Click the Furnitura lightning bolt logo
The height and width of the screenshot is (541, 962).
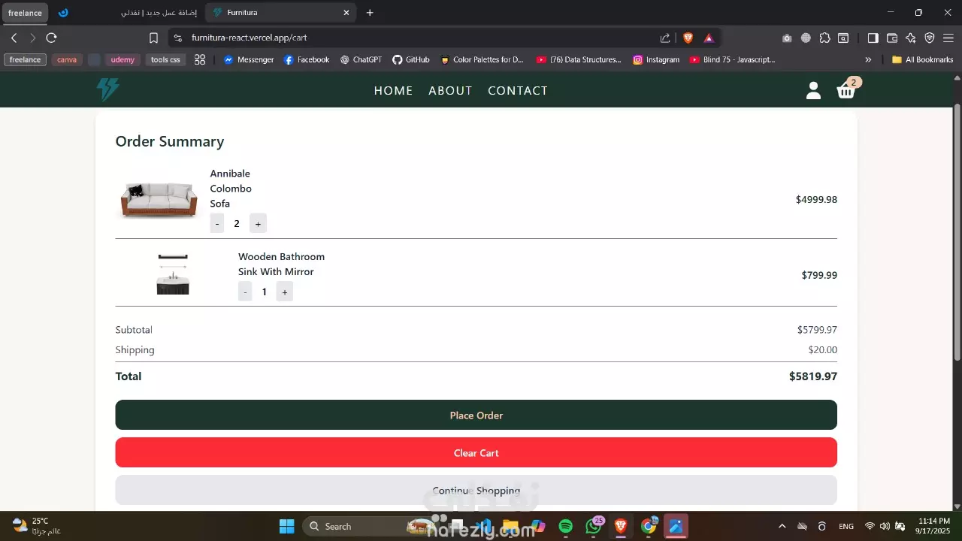[108, 90]
